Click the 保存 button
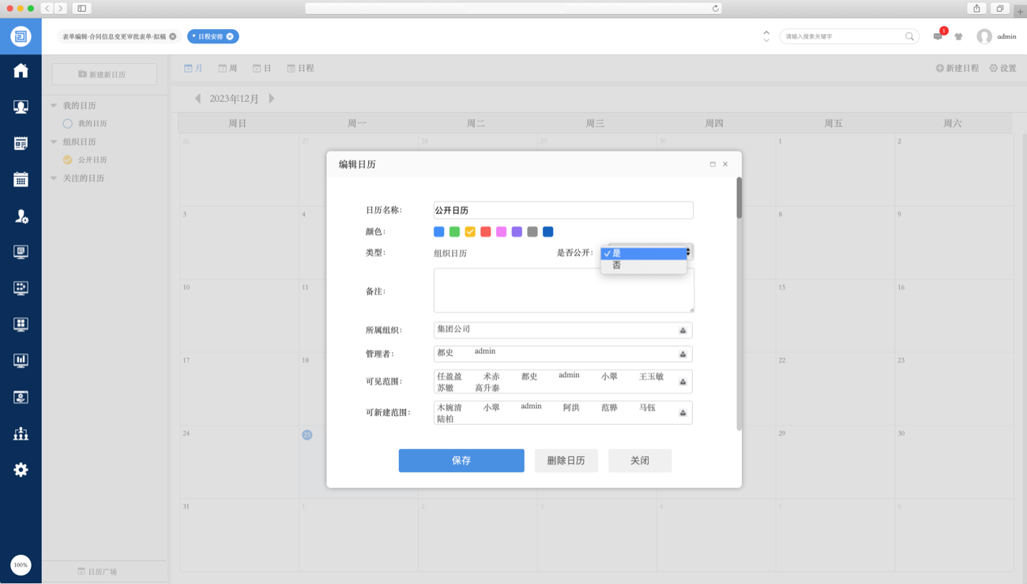 point(461,461)
